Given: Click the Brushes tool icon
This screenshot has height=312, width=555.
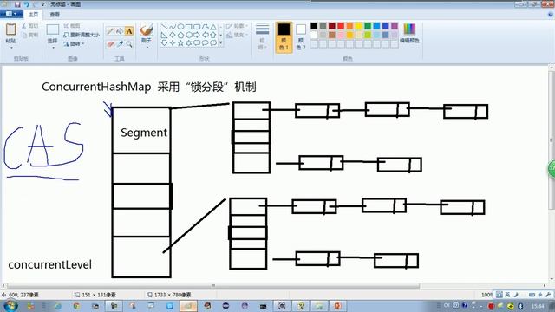Looking at the screenshot, I should pyautogui.click(x=147, y=29).
